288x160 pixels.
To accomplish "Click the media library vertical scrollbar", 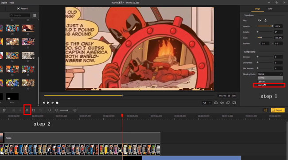I will [x=39, y=80].
